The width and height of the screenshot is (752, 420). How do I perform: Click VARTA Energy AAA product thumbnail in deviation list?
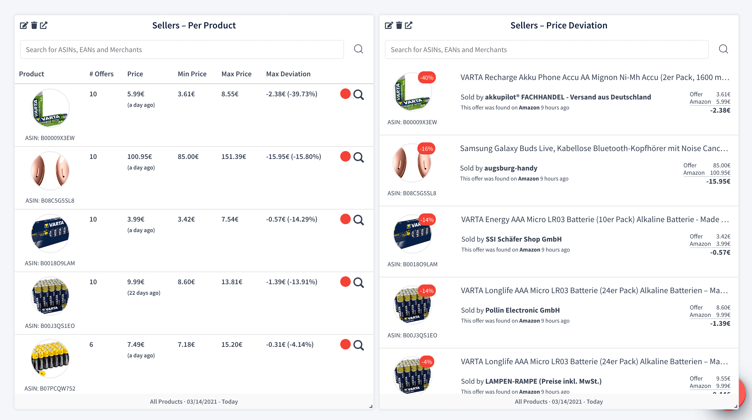412,234
